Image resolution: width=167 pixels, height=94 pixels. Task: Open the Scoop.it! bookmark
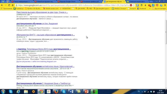tap(132, 9)
